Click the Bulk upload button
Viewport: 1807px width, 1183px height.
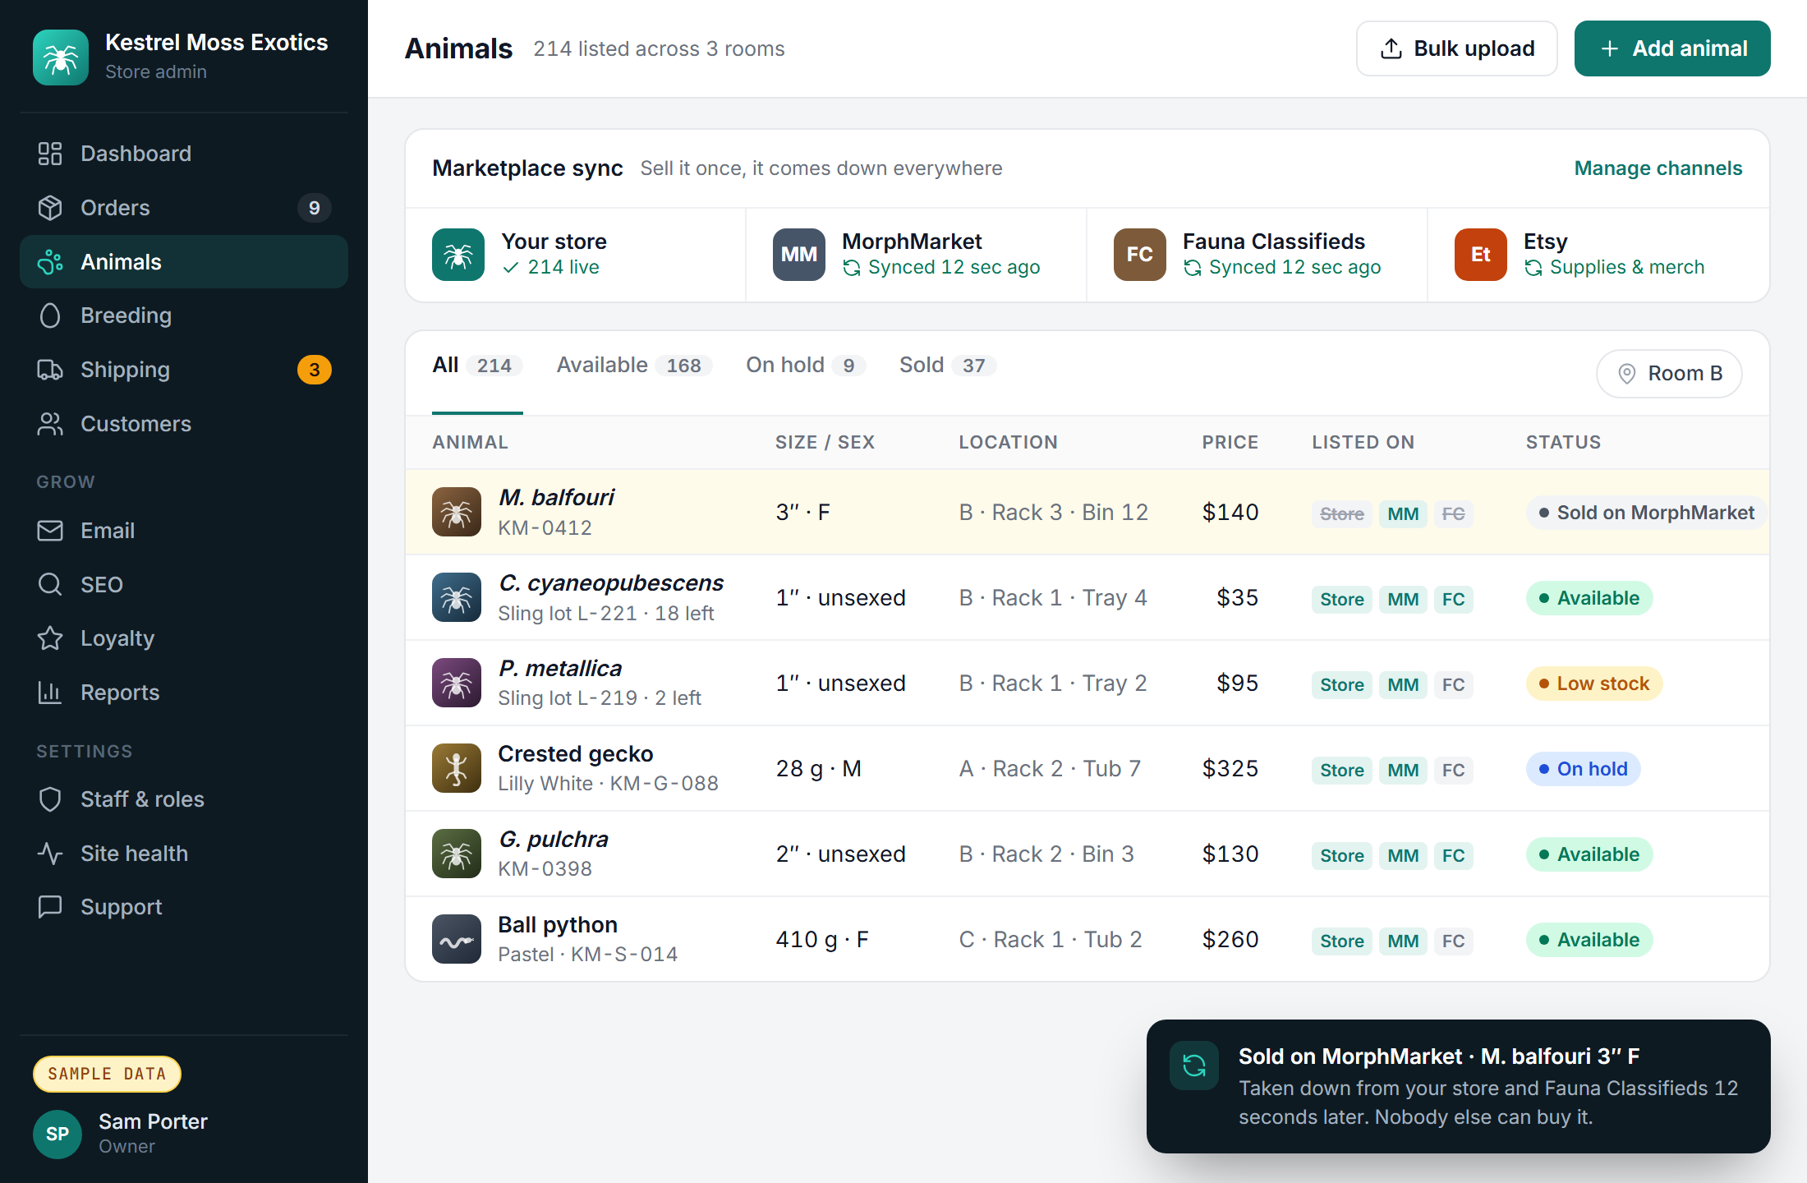[x=1457, y=48]
